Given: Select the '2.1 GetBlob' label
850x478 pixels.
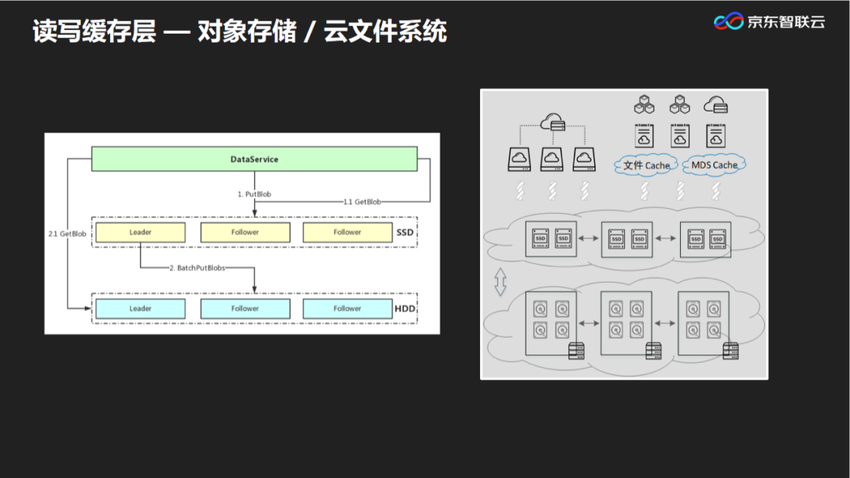Looking at the screenshot, I should click(x=67, y=233).
